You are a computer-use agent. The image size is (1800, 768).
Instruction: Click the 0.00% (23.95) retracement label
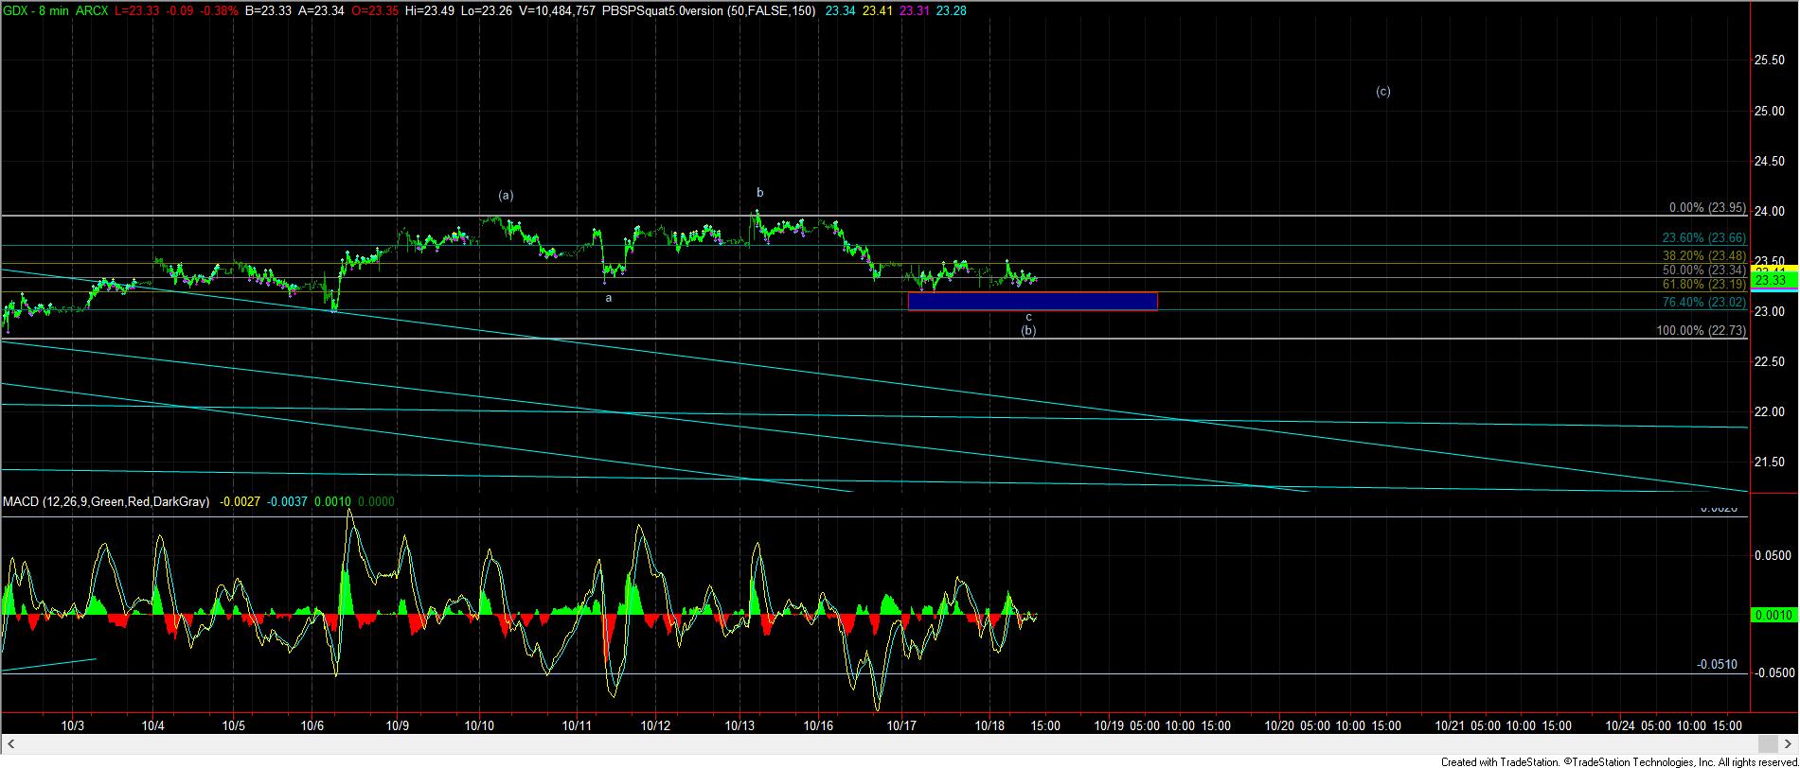pos(1703,207)
